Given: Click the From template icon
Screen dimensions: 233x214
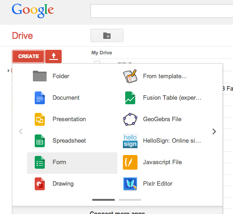Looking at the screenshot, I should 130,76.
